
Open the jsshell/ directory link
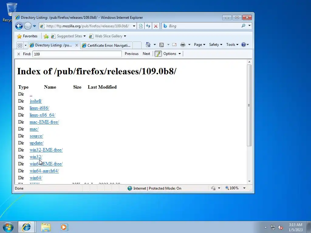pos(36,101)
